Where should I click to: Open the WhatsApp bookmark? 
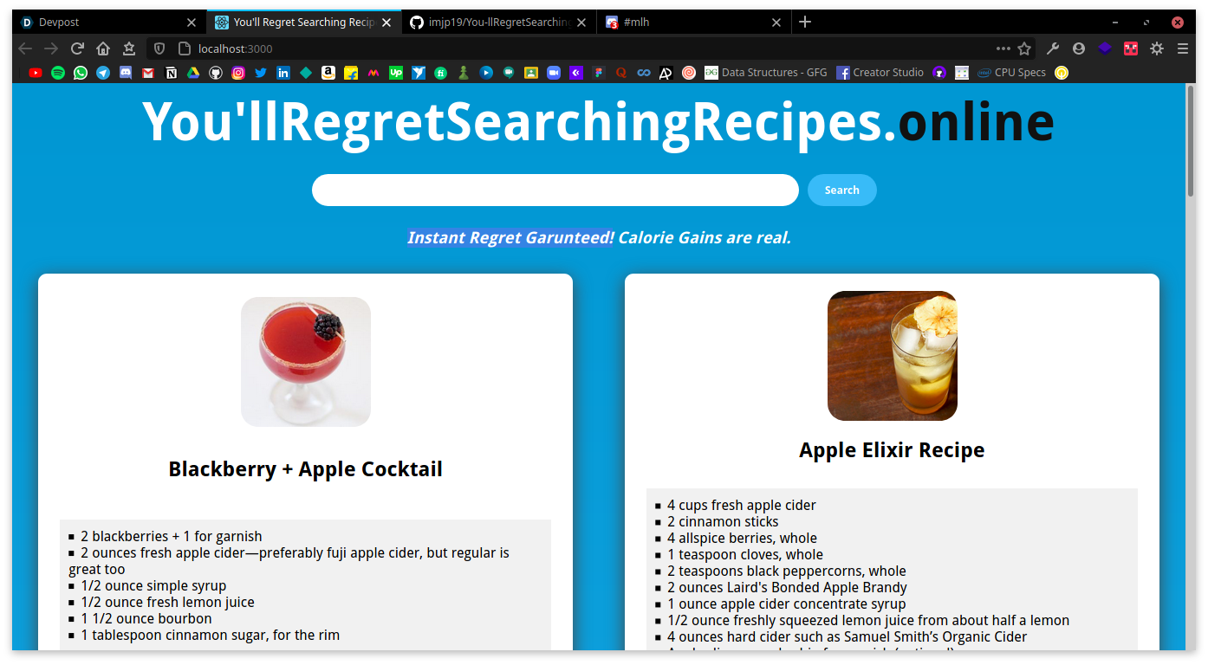pos(81,73)
